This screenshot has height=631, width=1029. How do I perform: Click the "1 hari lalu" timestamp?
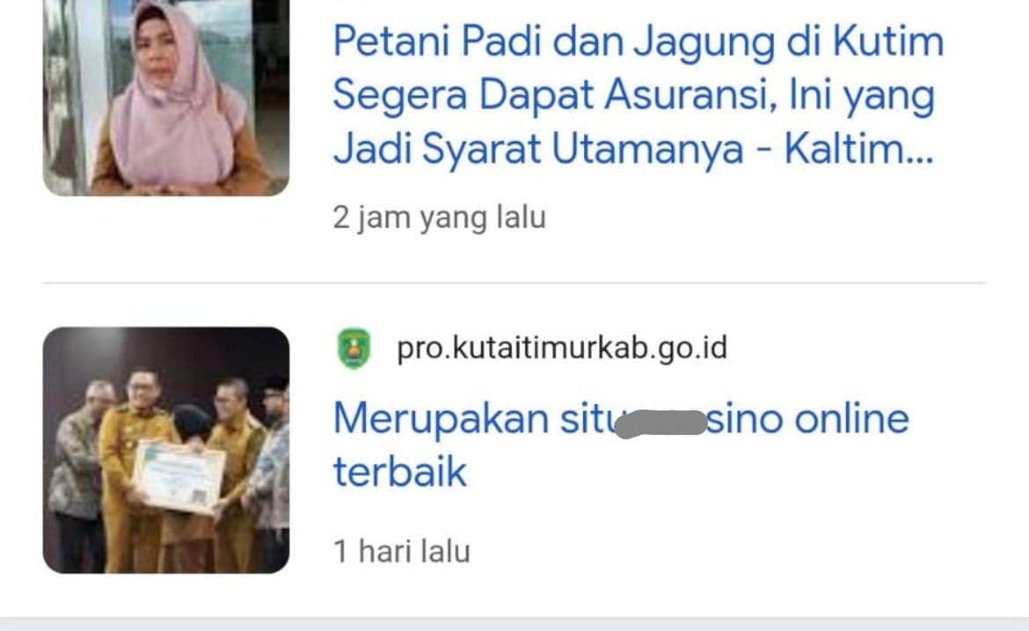pos(402,551)
